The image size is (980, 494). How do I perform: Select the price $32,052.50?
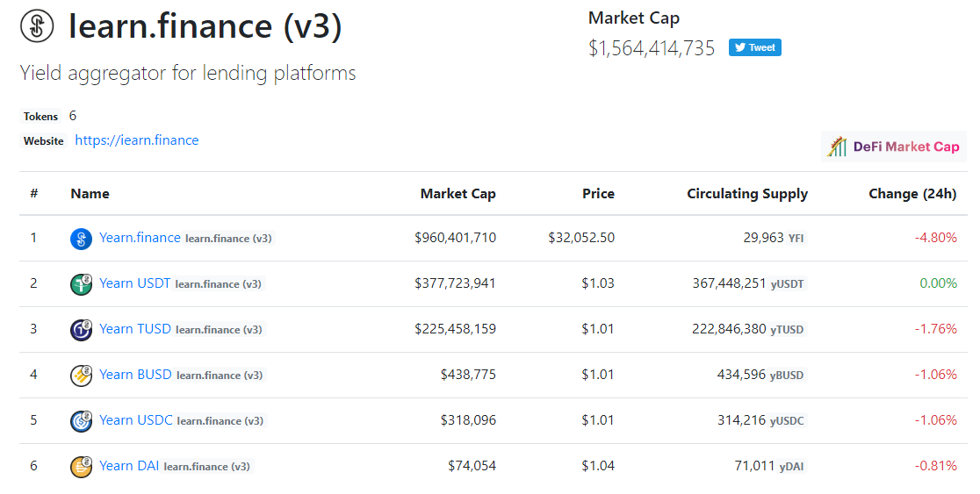coord(581,238)
